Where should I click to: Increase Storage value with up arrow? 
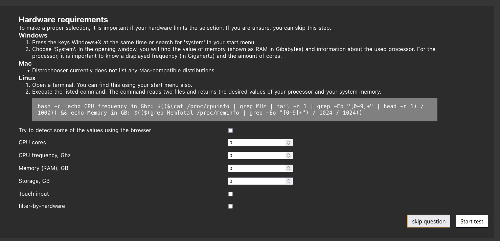point(289,180)
